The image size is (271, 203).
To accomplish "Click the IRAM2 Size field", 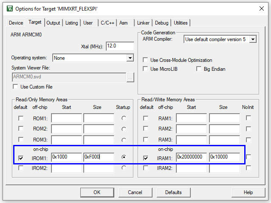I will [225, 168].
